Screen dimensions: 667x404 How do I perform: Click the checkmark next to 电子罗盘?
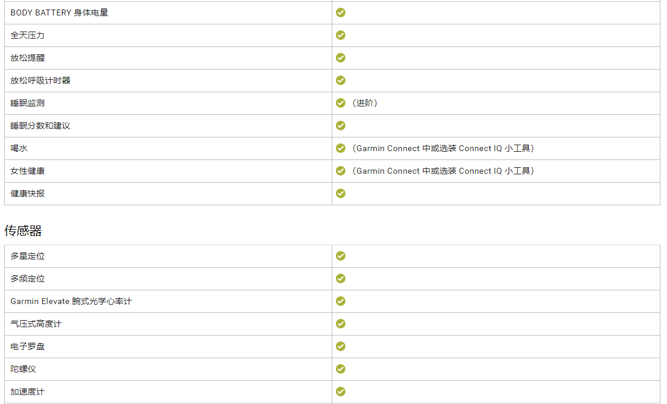[341, 346]
